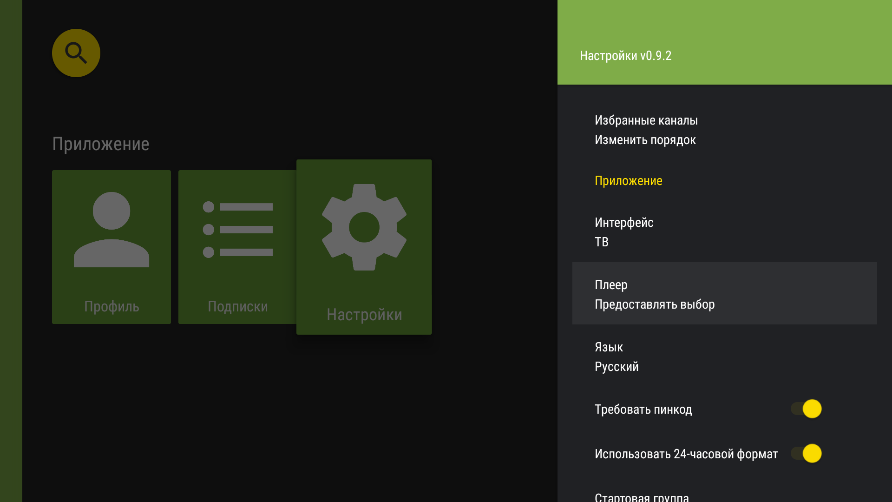This screenshot has height=502, width=892.
Task: Open Избранные каналы reorder setting
Action: (725, 130)
